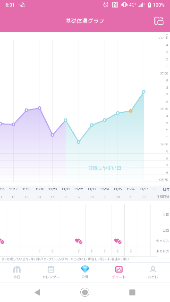Tap the Android back navigation button

coord(37,293)
